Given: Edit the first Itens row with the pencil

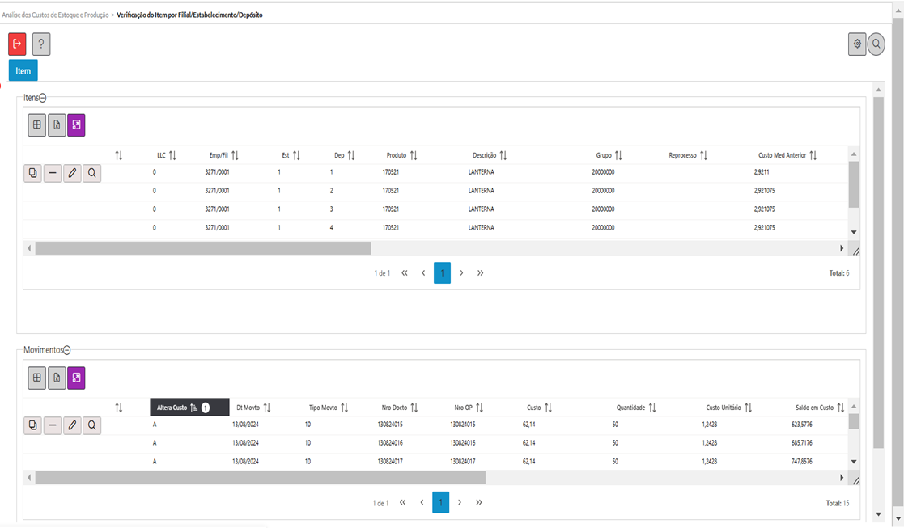Looking at the screenshot, I should tap(72, 173).
